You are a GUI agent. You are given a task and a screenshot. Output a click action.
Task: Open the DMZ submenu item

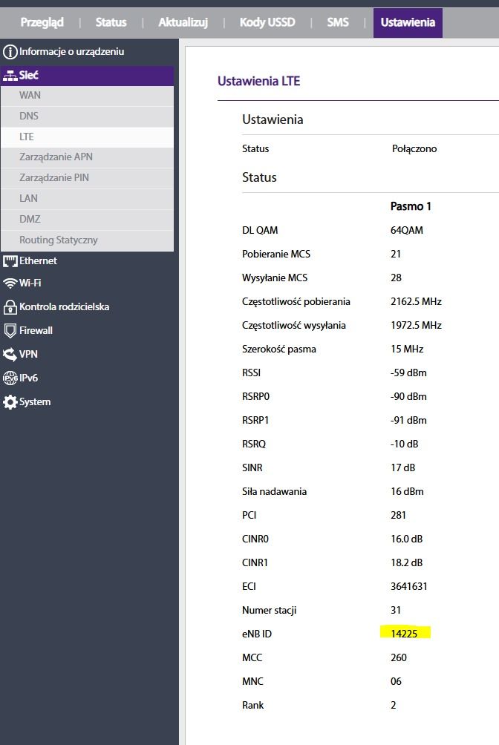(88, 220)
